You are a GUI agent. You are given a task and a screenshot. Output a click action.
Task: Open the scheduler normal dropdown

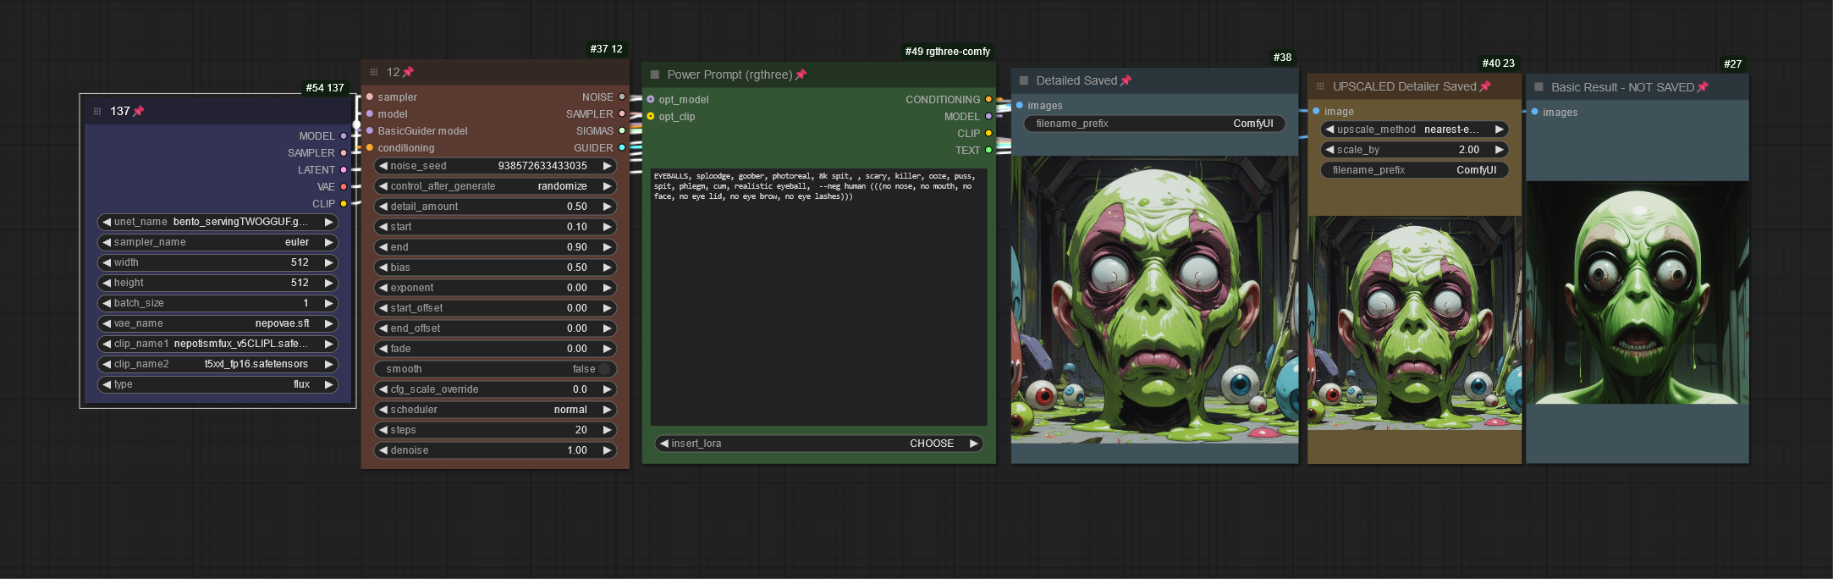[x=495, y=410]
